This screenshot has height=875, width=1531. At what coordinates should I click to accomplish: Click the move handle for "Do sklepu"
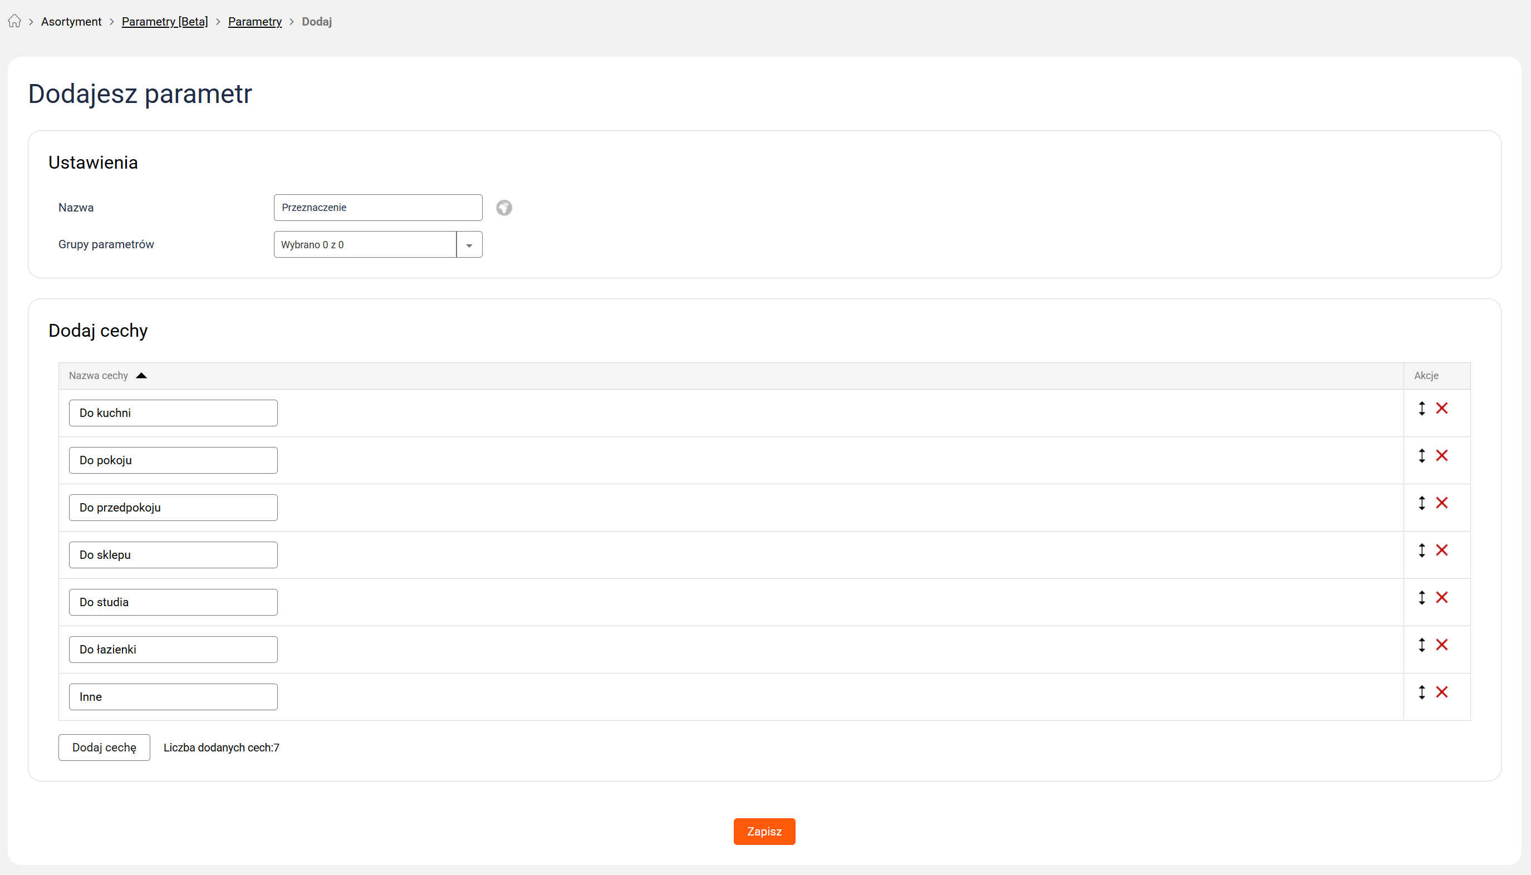coord(1421,550)
